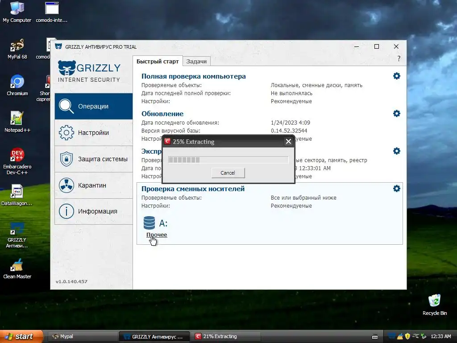Click the version label v1.0.140.457
457x343 pixels.
[x=71, y=281]
